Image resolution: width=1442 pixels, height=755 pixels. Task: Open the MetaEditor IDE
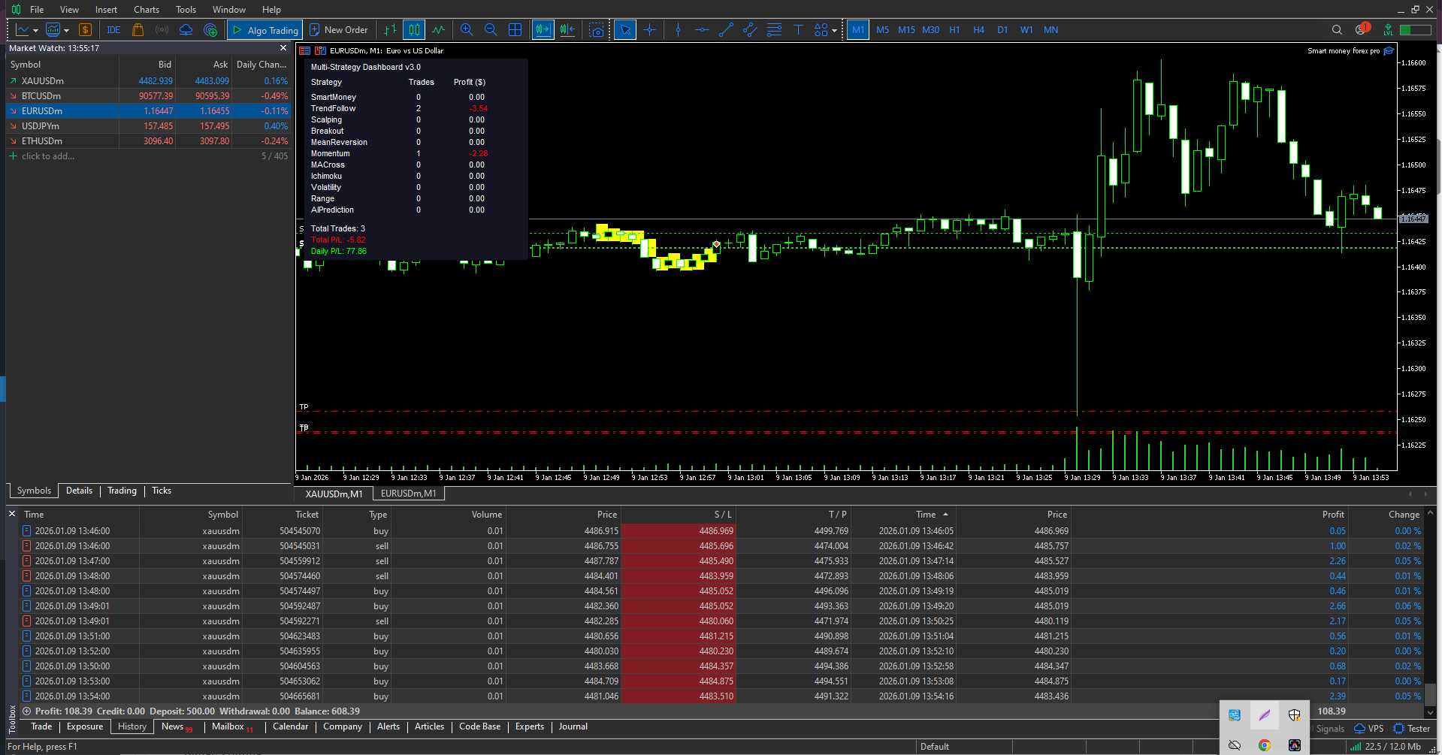coord(113,30)
